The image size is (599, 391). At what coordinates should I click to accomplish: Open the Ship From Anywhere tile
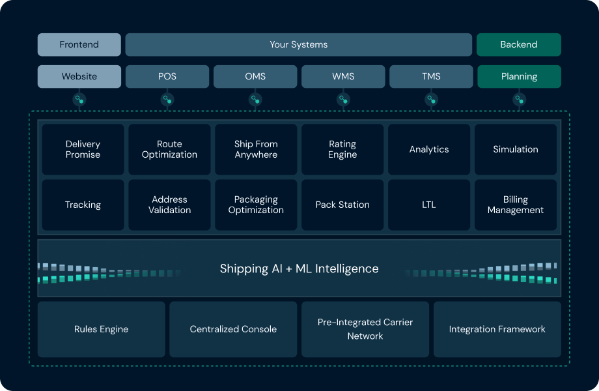[256, 149]
